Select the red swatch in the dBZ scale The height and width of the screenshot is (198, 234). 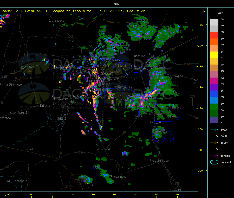click(x=214, y=35)
